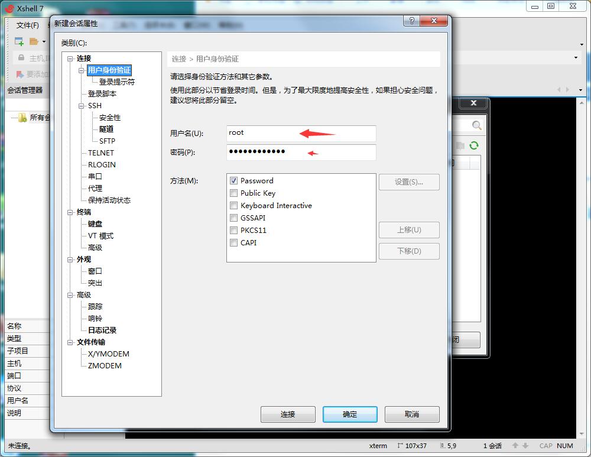Viewport: 591px width, 457px height.
Task: Focus the 用户名 input field containing root
Action: click(301, 133)
